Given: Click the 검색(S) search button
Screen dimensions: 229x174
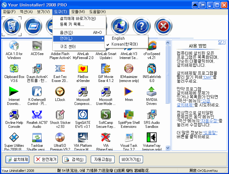Looking at the screenshot, I should [x=74, y=159].
